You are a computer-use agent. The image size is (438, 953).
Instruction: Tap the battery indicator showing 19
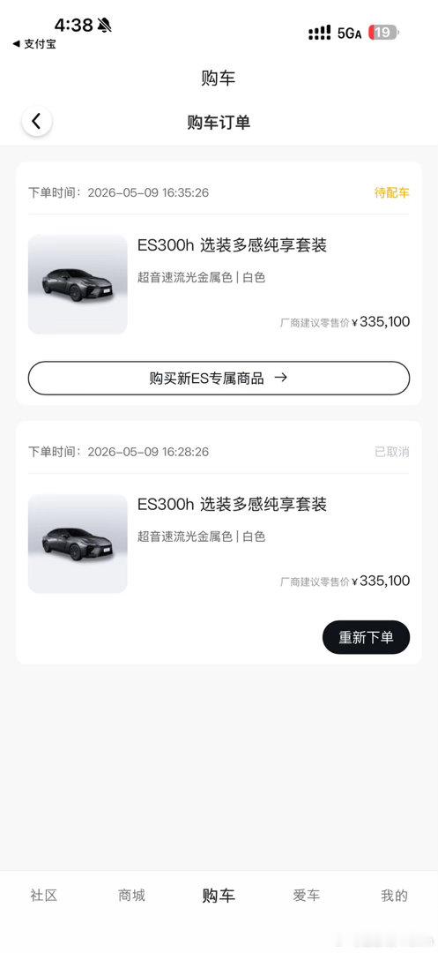tap(384, 33)
